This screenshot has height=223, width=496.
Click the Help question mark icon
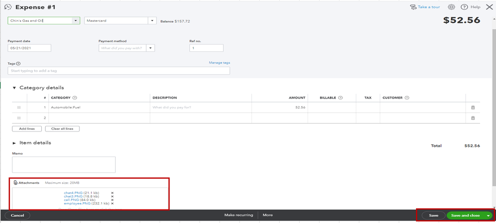coord(464,7)
